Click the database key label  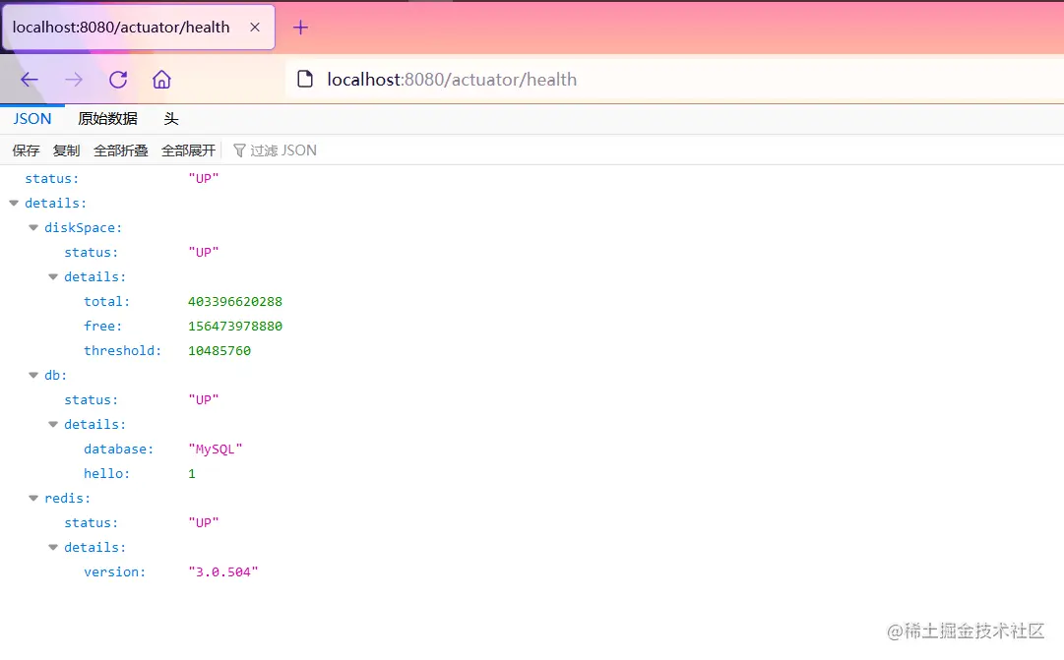tap(119, 450)
